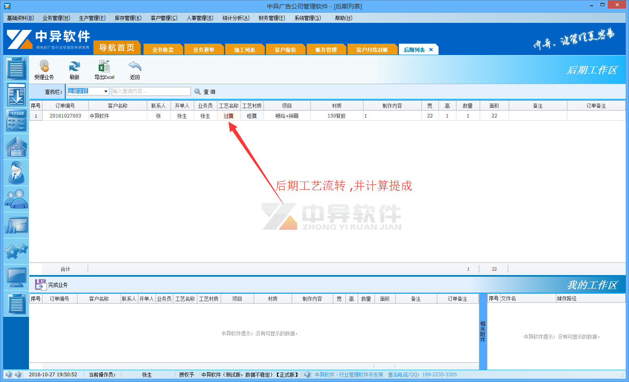
Task: Open the calculator-style panel icon in sidebar
Action: 16,121
